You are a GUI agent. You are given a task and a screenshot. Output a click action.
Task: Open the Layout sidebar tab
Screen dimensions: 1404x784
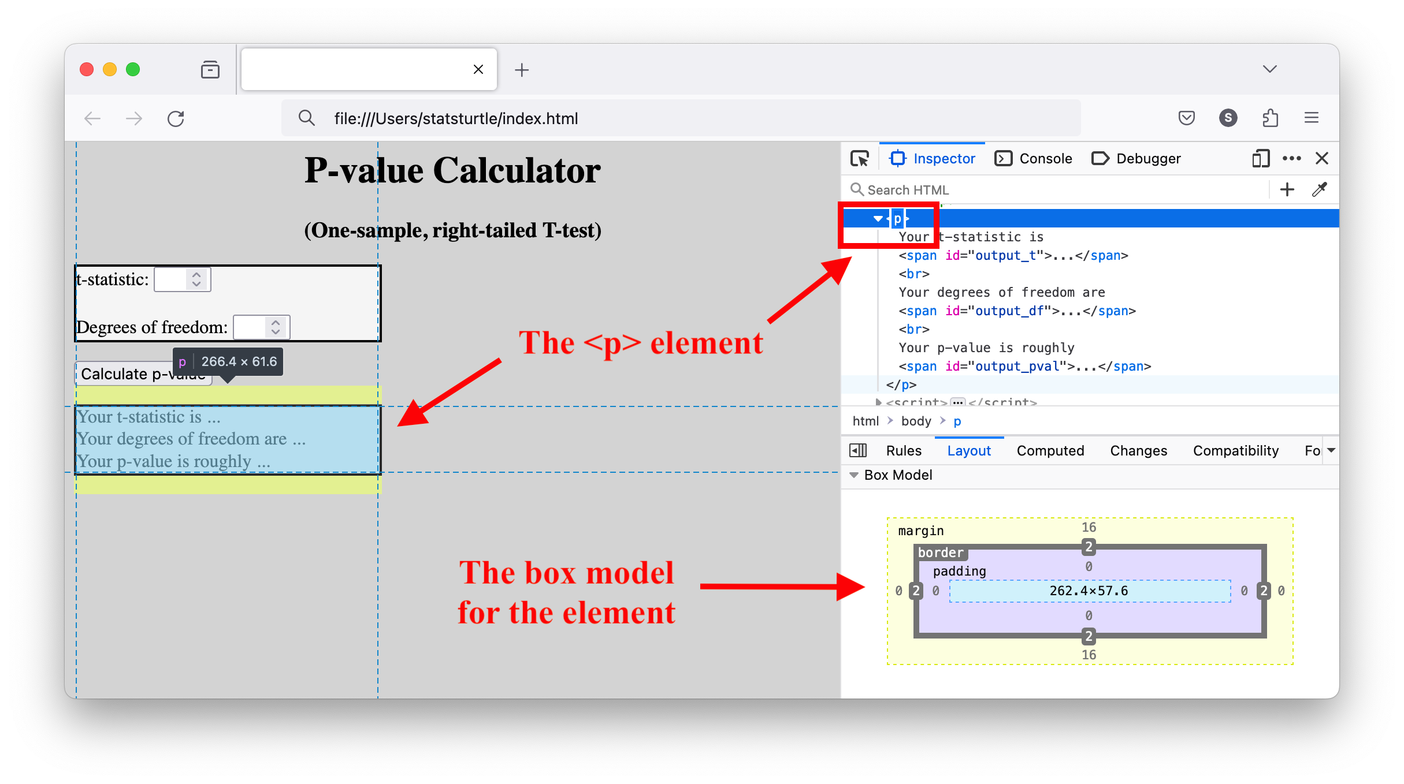pyautogui.click(x=969, y=451)
